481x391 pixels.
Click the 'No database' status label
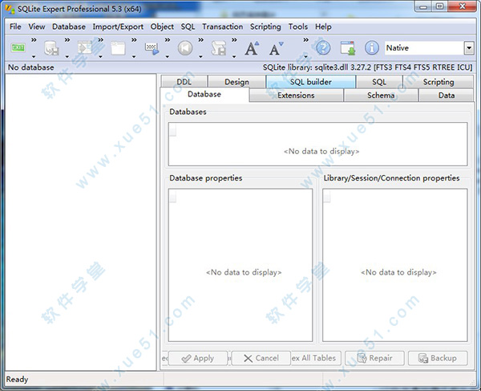(31, 67)
